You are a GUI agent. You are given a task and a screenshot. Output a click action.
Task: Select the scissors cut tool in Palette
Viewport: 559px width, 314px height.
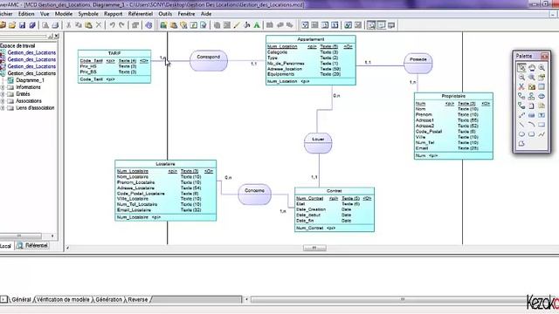click(521, 86)
